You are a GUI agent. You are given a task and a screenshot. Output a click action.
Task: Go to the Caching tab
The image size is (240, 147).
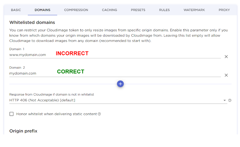click(x=109, y=10)
